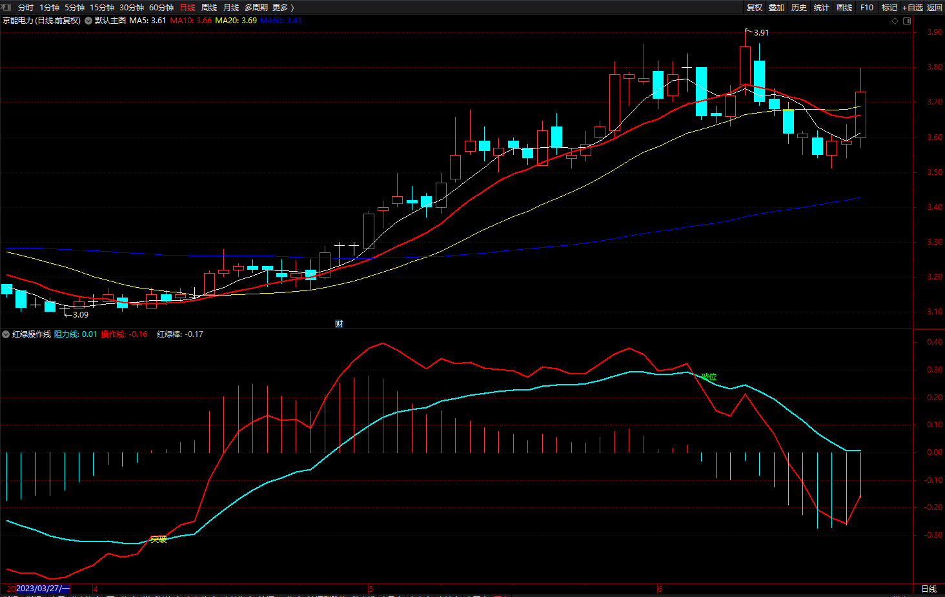Viewport: 945px width, 597px height.
Task: Click the 红绿棒: -0.17 readout
Action: [x=180, y=334]
